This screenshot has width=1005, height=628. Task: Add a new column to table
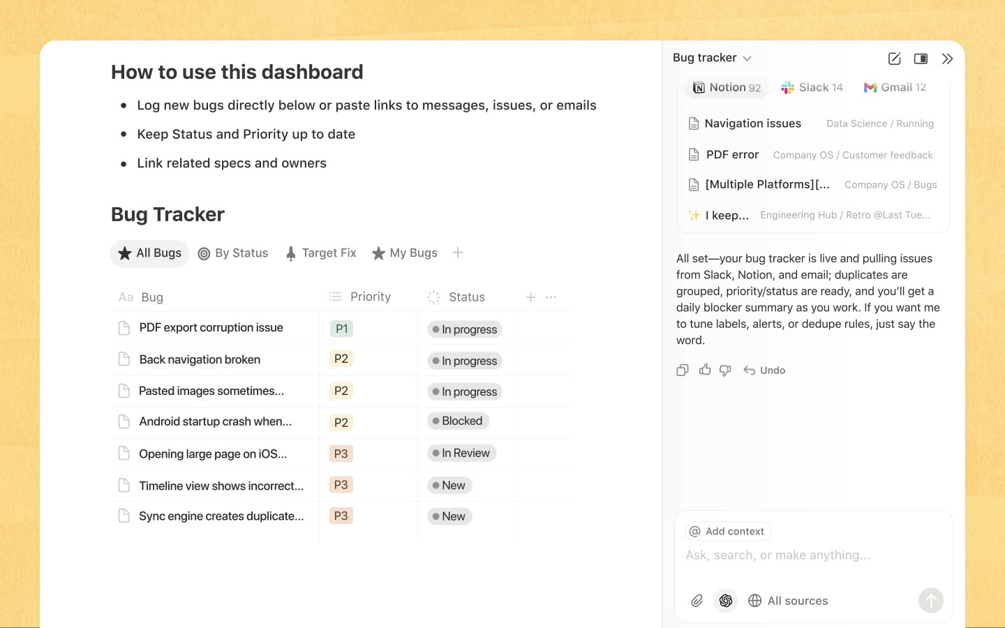[530, 297]
